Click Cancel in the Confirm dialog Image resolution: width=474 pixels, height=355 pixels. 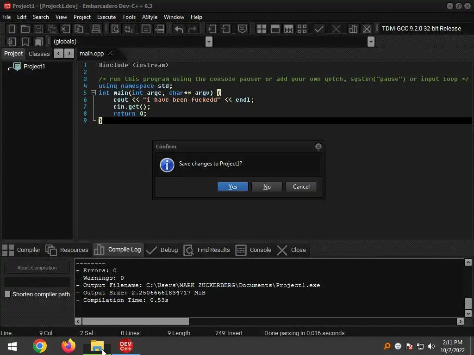[x=301, y=187]
